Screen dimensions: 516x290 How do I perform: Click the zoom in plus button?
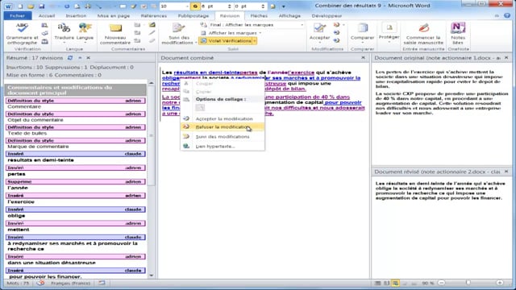500,283
